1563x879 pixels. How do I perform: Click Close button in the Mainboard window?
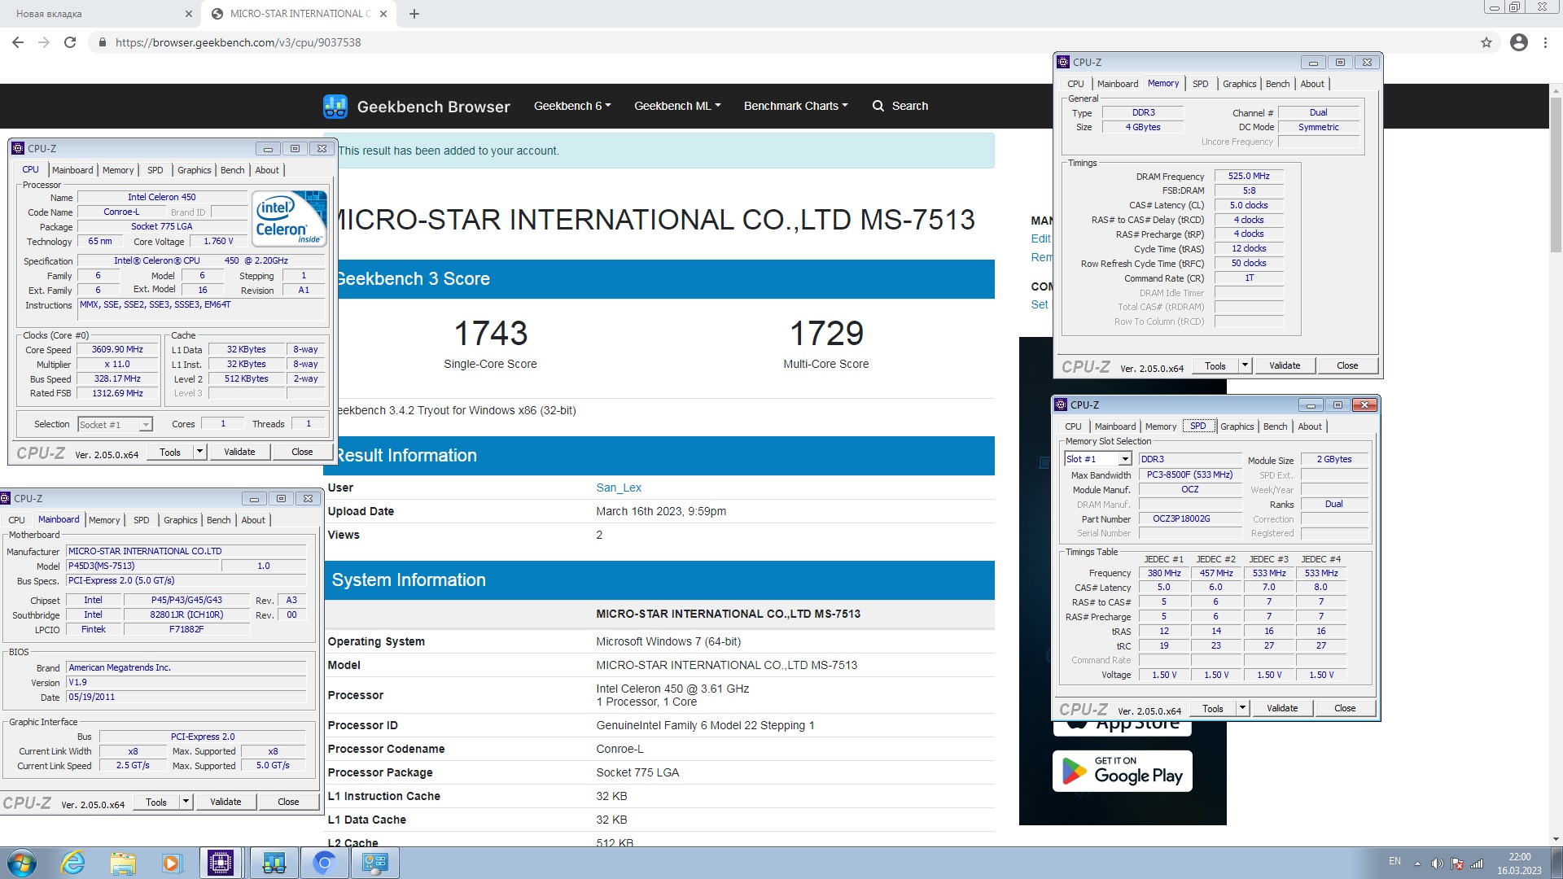coord(288,802)
